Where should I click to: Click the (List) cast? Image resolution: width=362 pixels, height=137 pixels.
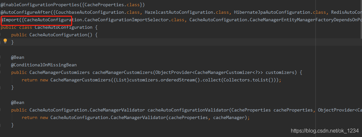pos(121,80)
